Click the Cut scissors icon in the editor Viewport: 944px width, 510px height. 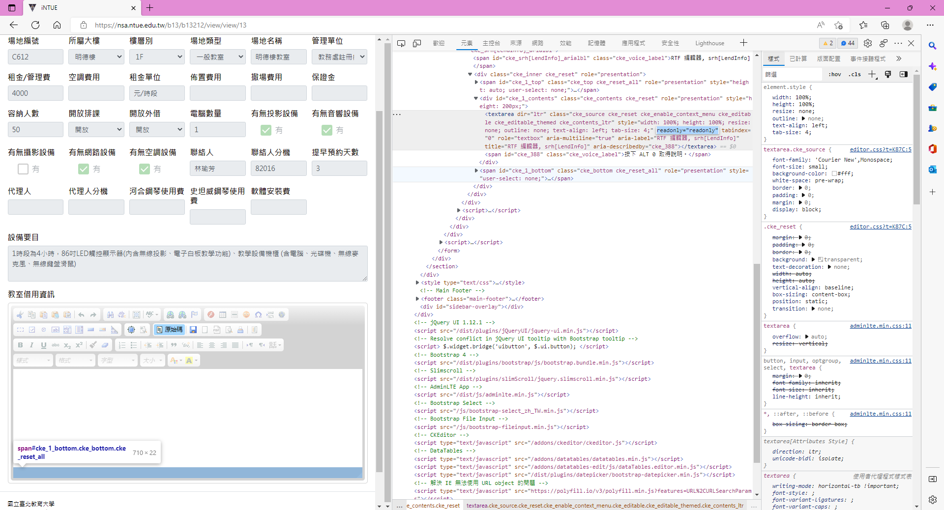[20, 314]
